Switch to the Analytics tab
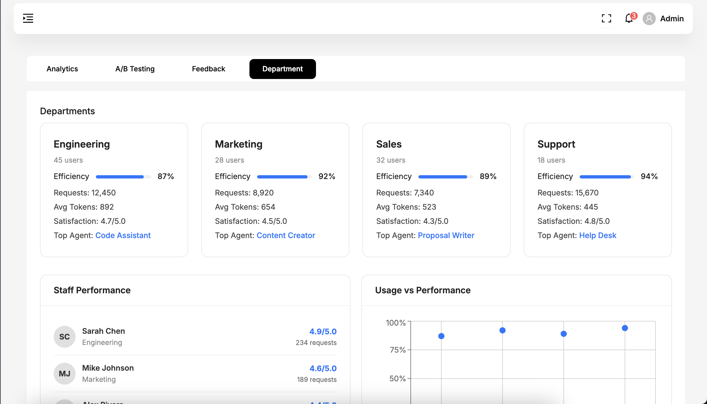707x404 pixels. point(62,69)
